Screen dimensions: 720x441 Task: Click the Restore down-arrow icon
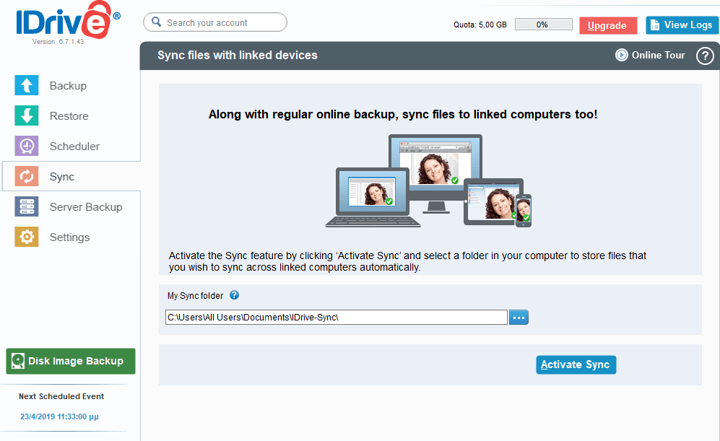tap(27, 115)
